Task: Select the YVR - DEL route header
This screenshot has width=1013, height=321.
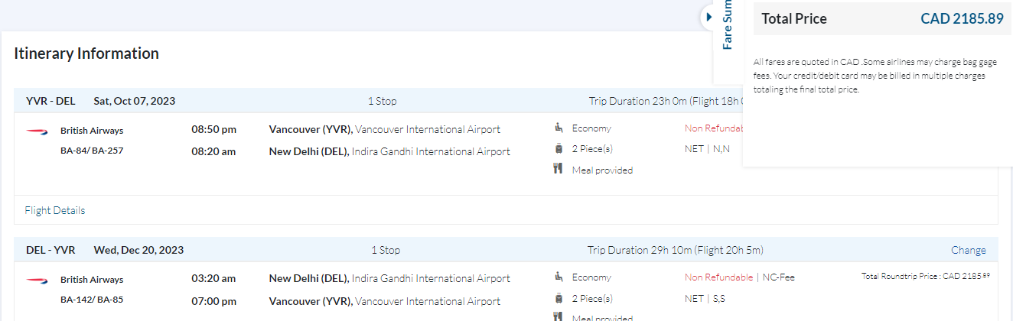Action: coord(50,101)
